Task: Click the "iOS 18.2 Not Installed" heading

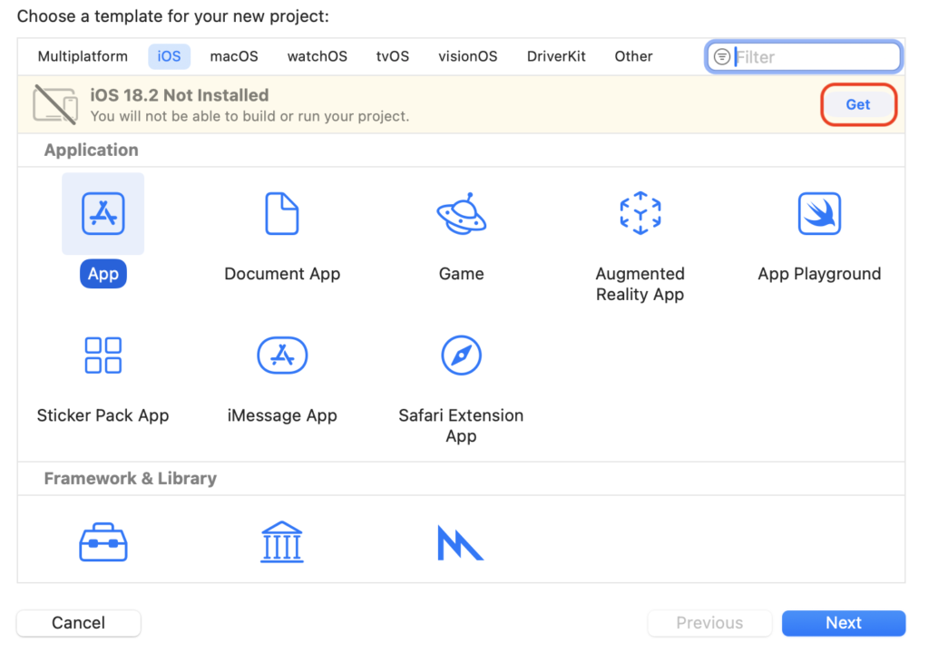Action: coord(180,95)
